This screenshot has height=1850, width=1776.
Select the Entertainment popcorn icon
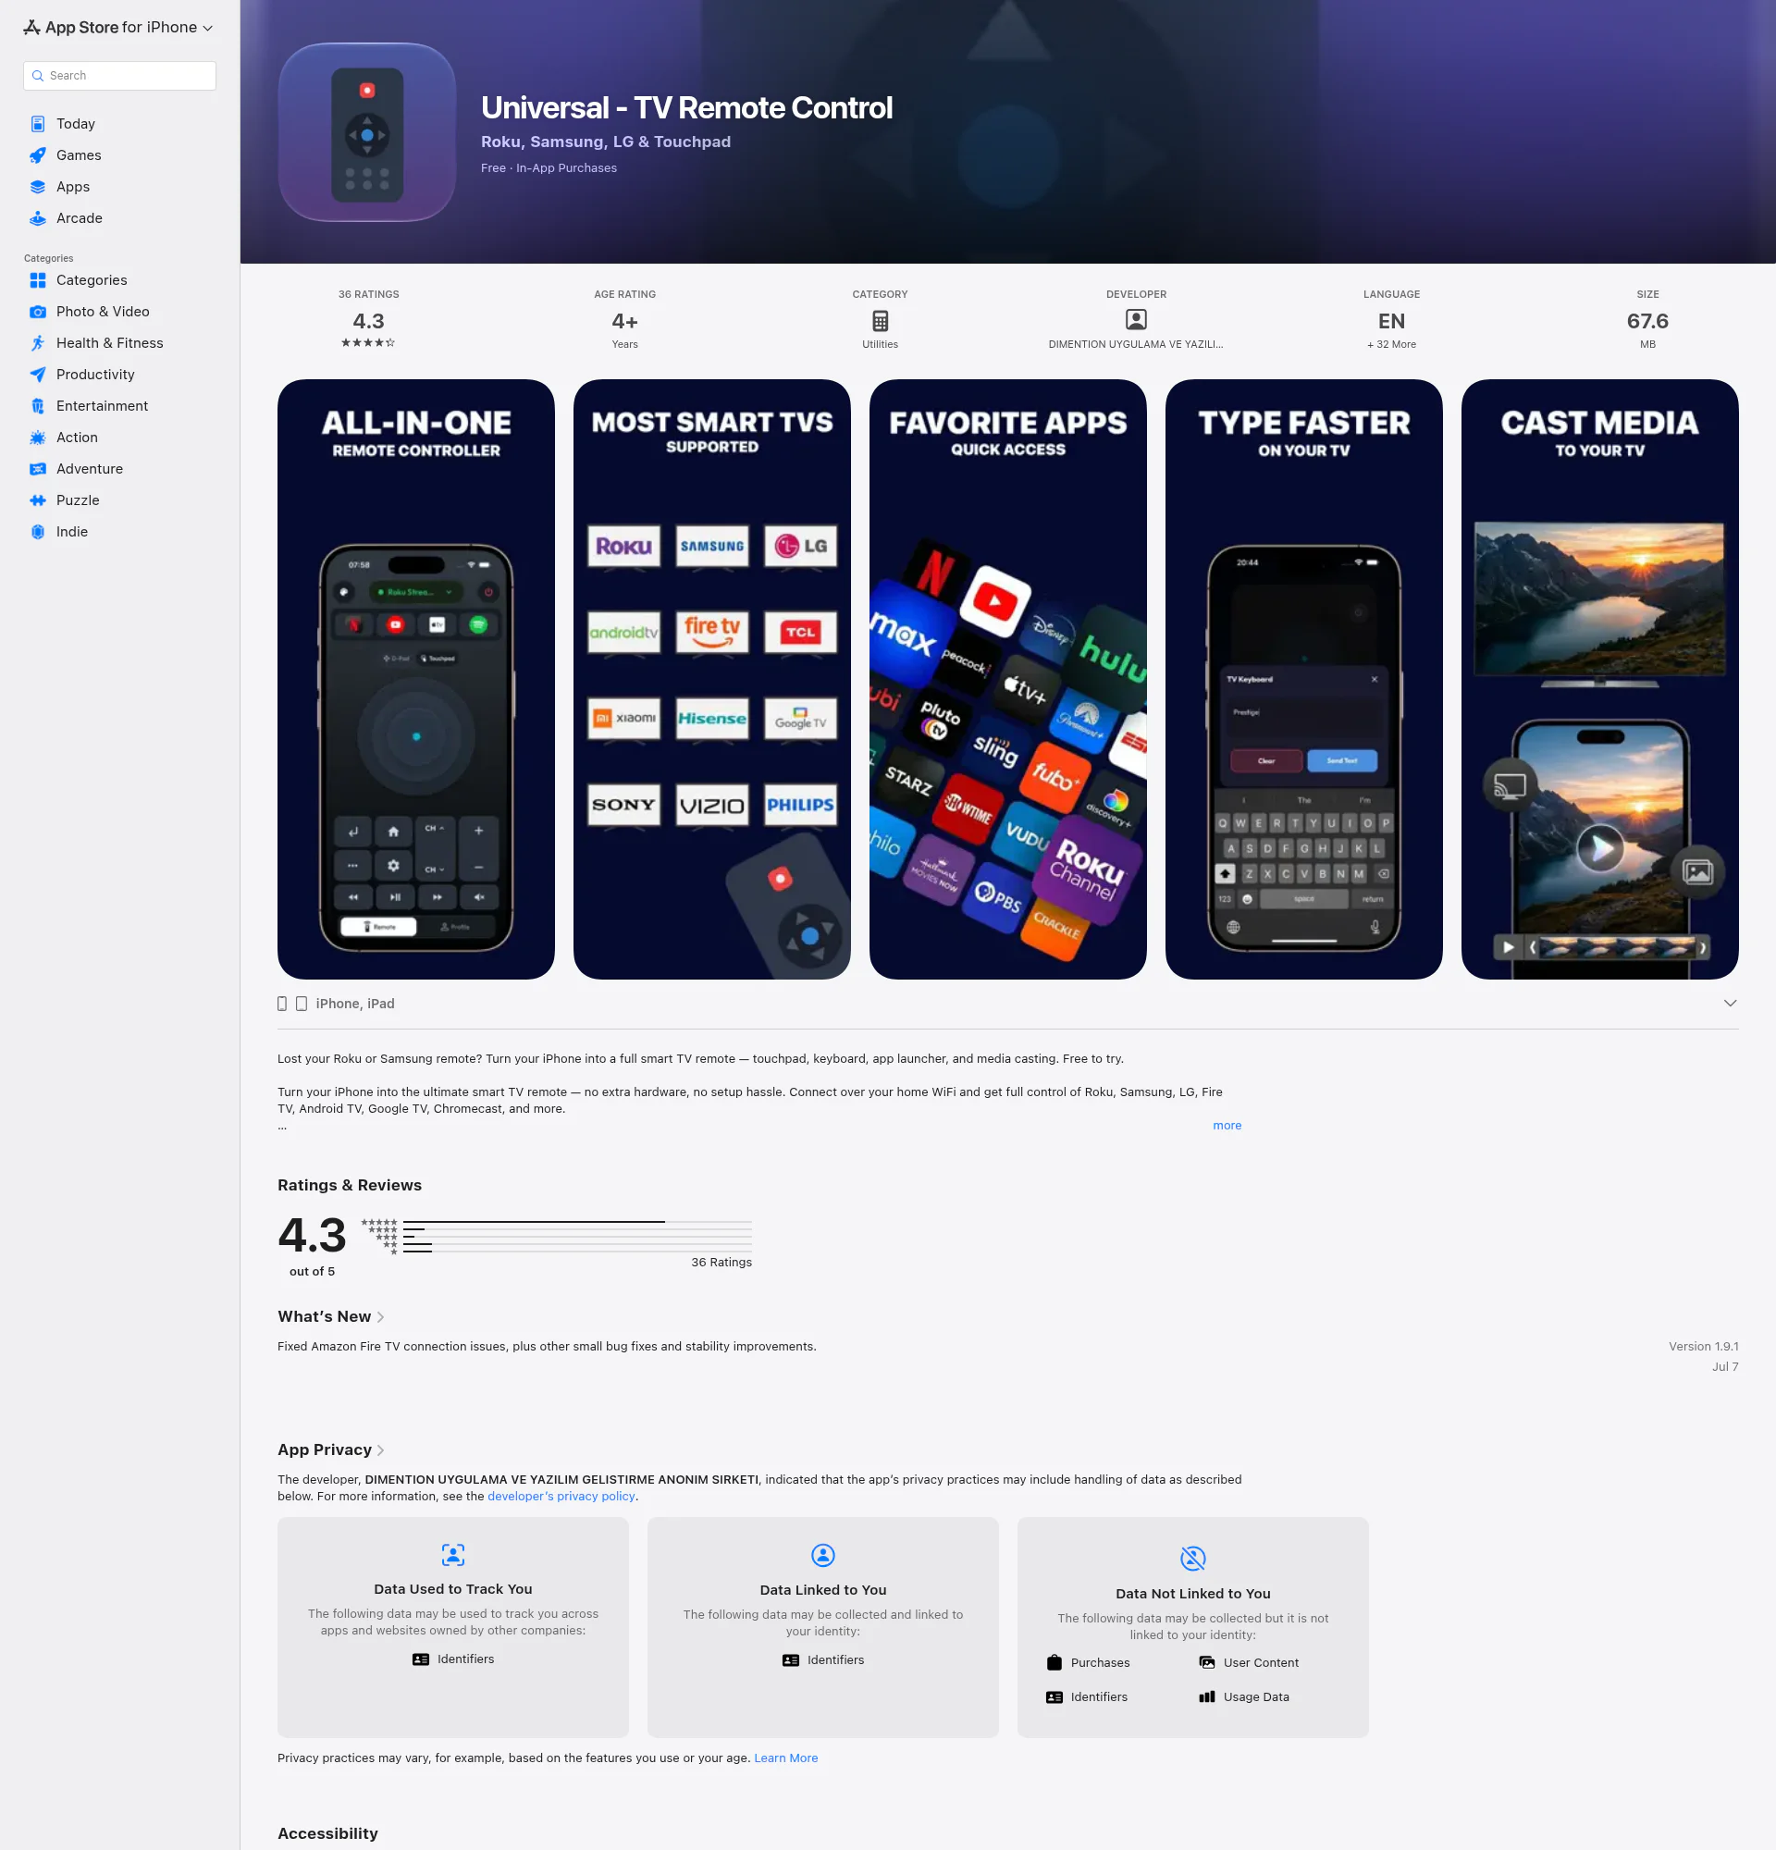pos(38,406)
